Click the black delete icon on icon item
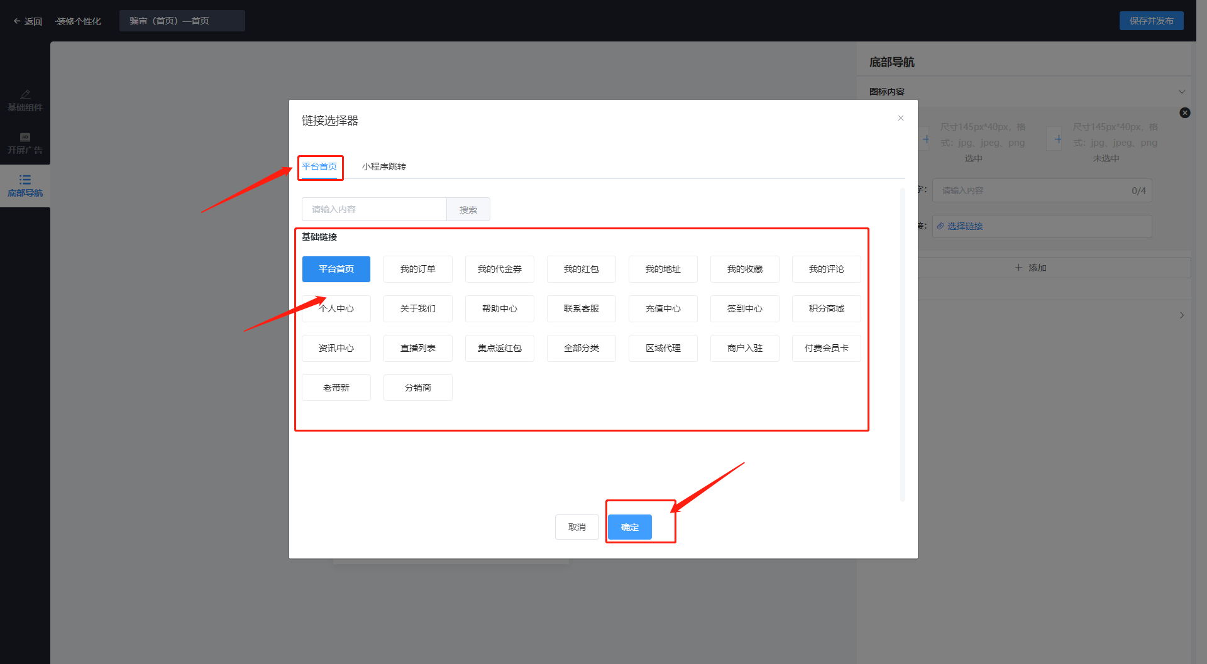Viewport: 1207px width, 664px height. tap(1184, 113)
